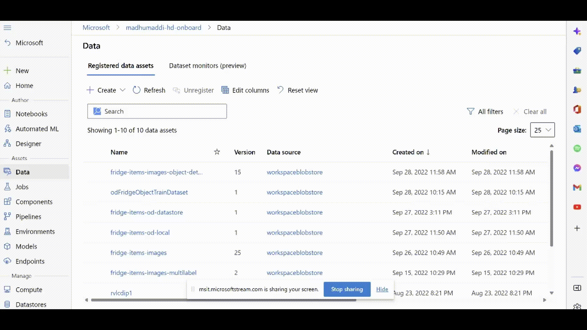Click the fridge-items-images dataset link

139,253
